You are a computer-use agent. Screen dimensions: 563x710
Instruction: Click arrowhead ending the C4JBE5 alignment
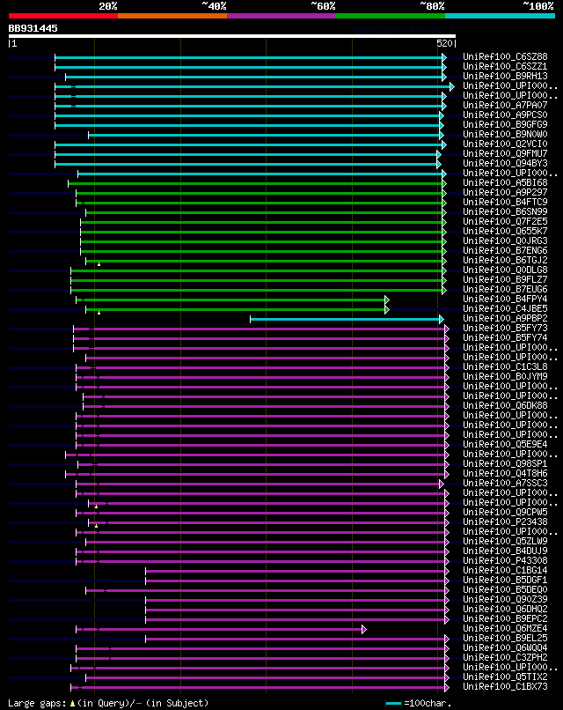(x=387, y=310)
